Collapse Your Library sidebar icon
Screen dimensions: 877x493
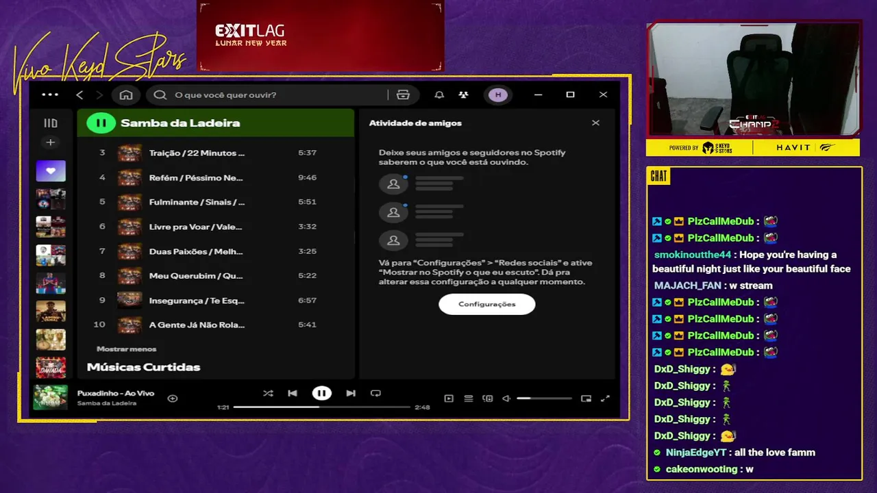[51, 123]
